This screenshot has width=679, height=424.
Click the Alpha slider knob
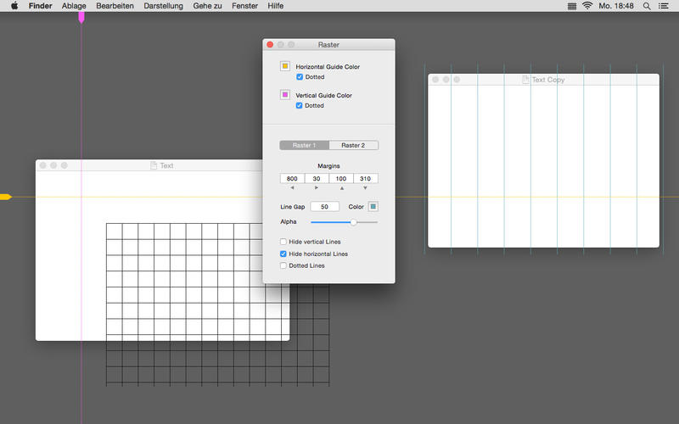(x=353, y=222)
